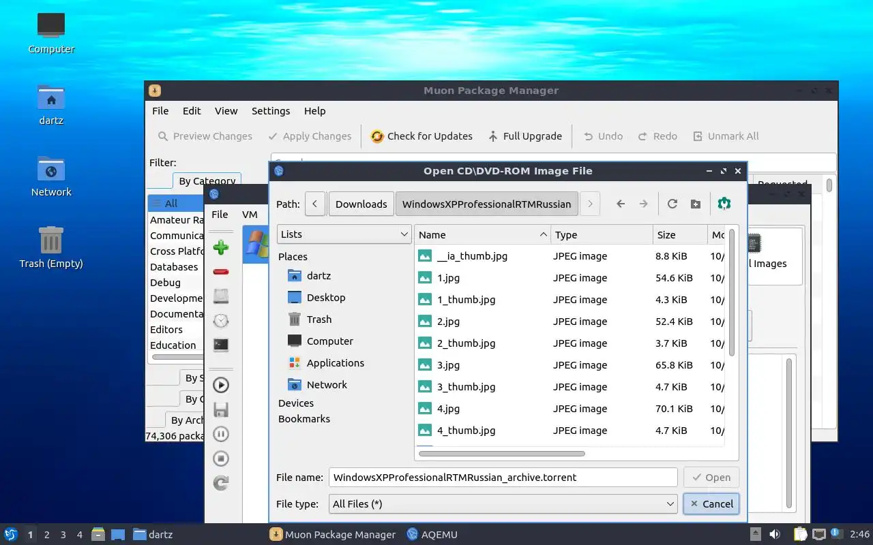Open the Lists view dropdown in the sidebar
The height and width of the screenshot is (545, 873).
344,234
